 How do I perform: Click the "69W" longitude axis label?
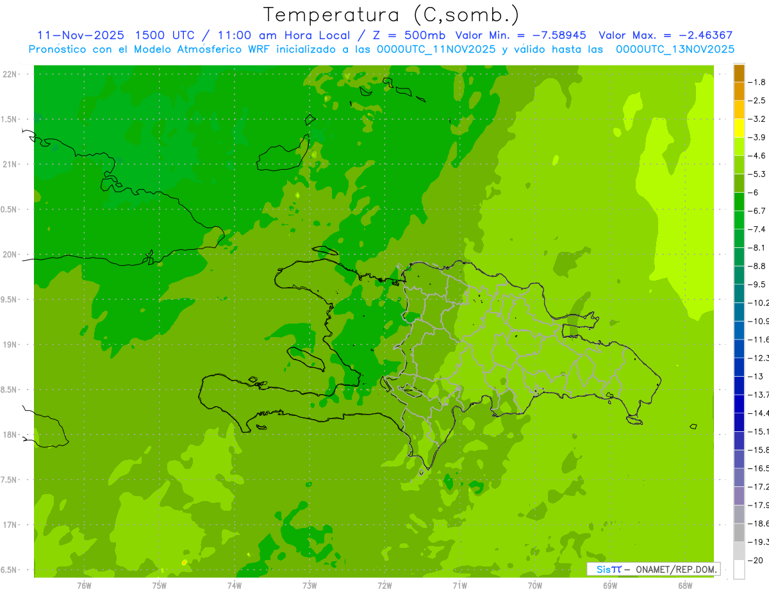point(610,586)
